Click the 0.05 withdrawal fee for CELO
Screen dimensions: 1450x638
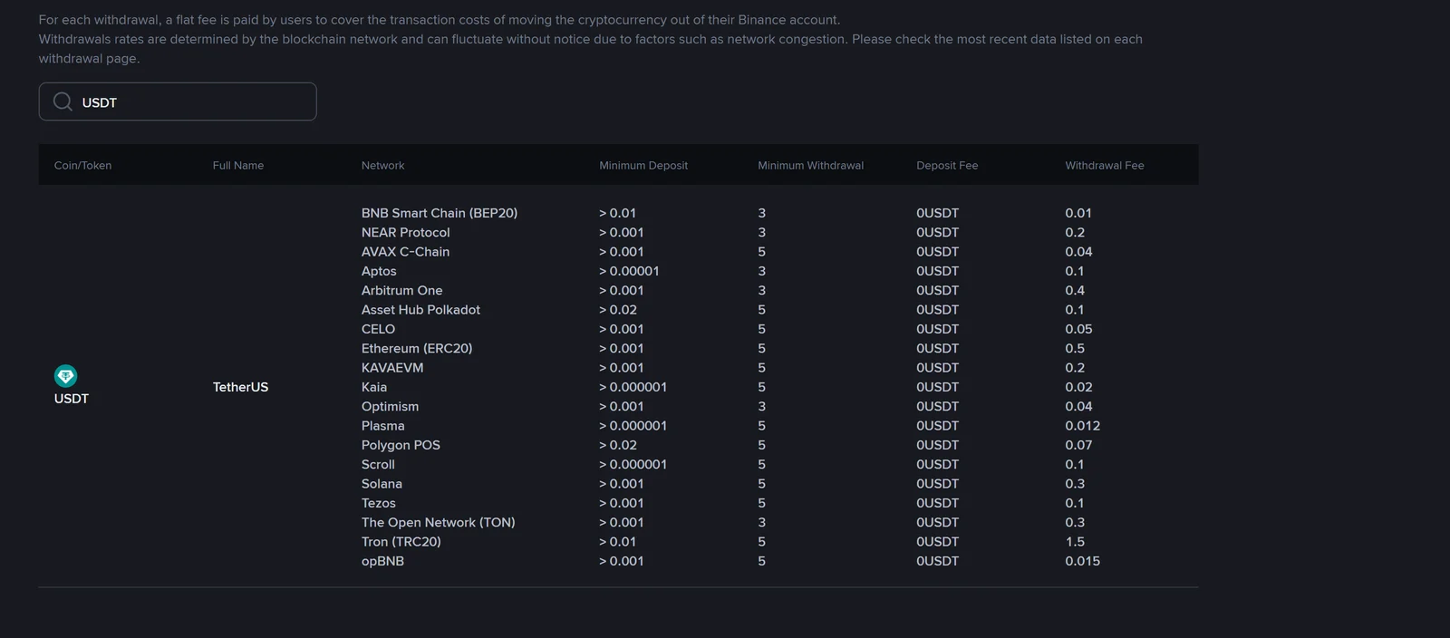[1078, 329]
